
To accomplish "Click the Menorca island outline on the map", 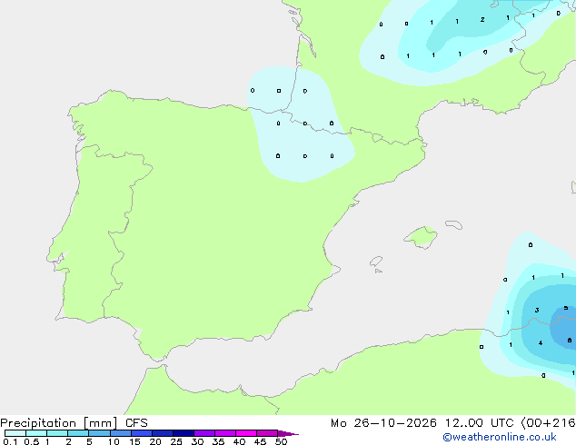I will [x=453, y=224].
